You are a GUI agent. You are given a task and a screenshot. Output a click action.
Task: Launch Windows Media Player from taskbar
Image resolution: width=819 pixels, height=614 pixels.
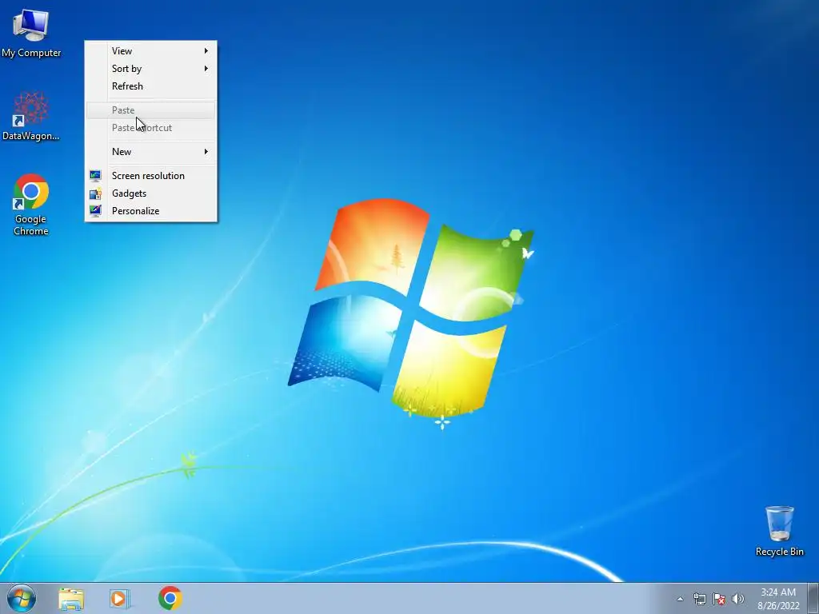pos(119,598)
